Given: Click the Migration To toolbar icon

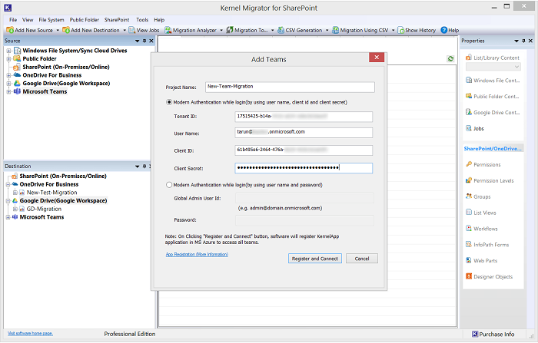Looking at the screenshot, I should [x=230, y=30].
